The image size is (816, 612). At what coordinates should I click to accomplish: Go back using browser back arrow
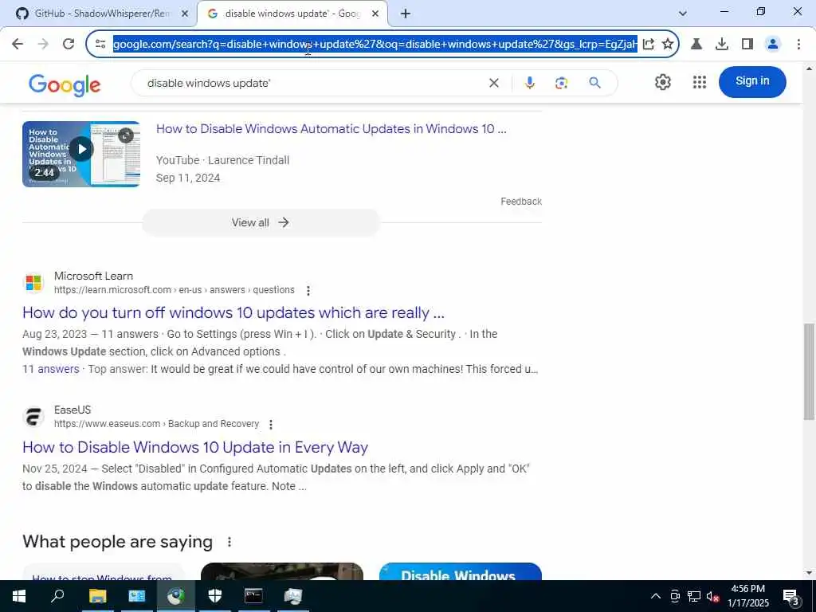tap(18, 44)
